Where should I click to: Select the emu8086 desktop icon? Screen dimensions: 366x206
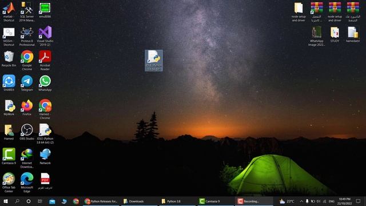point(45,10)
